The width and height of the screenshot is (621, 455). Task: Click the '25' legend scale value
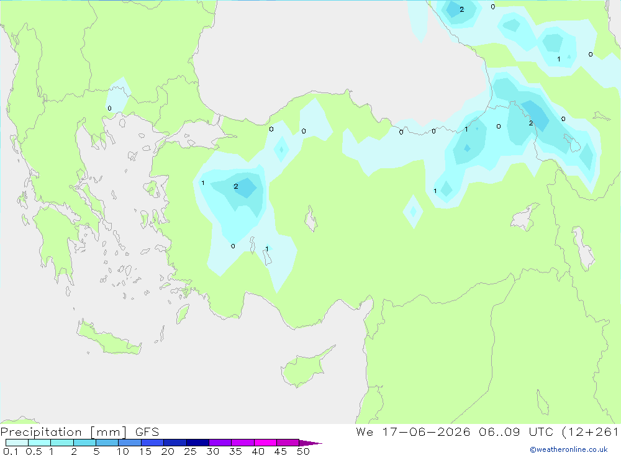[x=190, y=451]
